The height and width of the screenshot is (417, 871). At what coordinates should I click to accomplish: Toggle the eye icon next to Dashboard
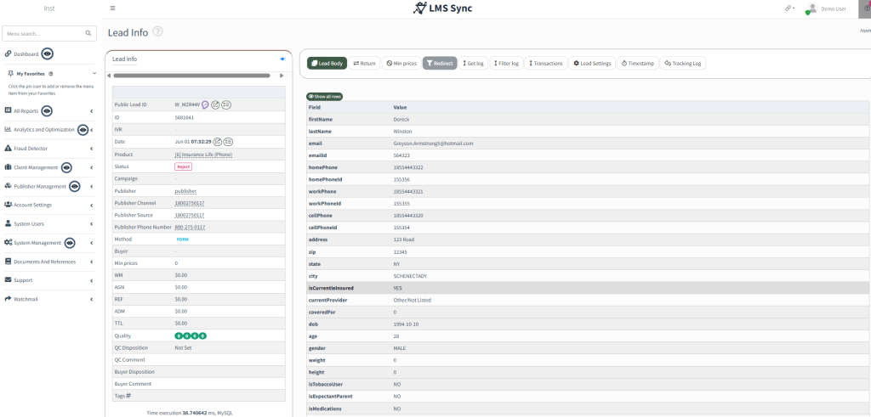[x=48, y=54]
